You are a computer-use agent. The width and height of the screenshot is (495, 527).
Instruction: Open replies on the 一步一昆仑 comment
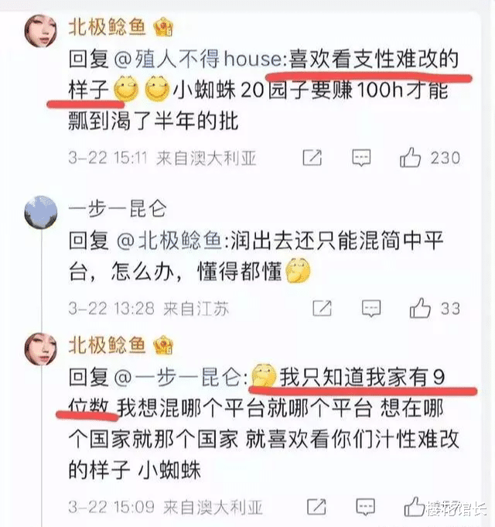371,308
